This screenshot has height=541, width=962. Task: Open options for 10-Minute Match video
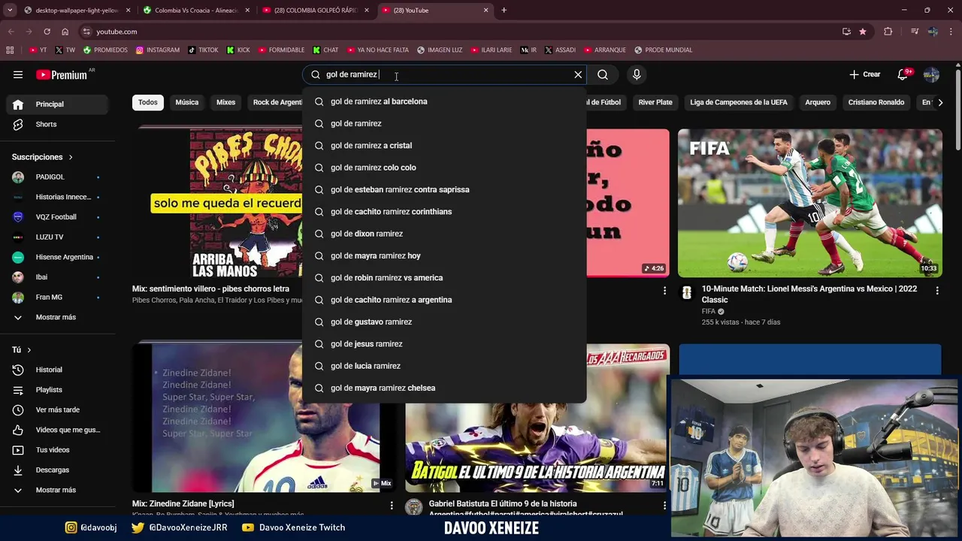(936, 290)
